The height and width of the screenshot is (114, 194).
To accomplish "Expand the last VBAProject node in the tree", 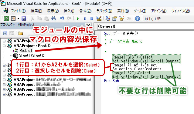I will [4, 94].
